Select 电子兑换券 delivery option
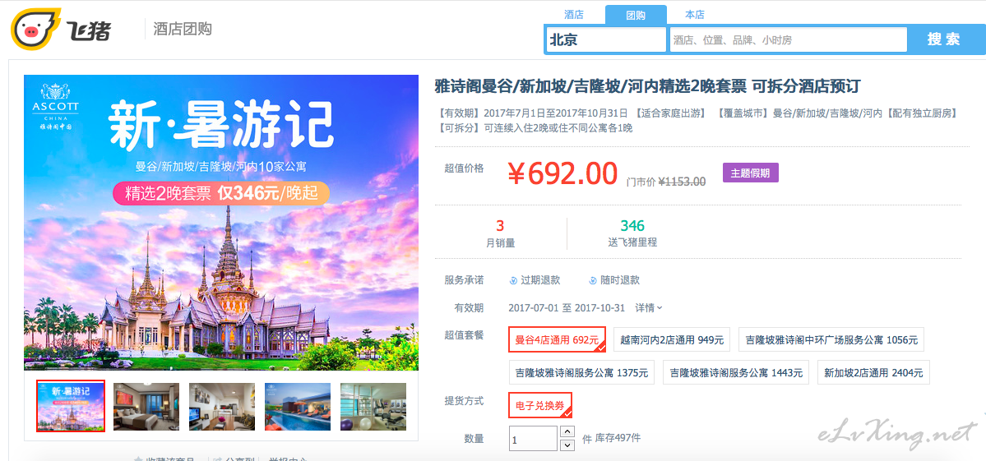Image resolution: width=986 pixels, height=461 pixels. [540, 405]
